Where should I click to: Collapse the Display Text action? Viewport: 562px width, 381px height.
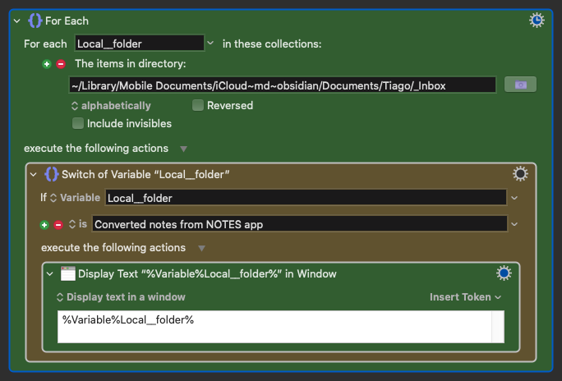pos(50,274)
